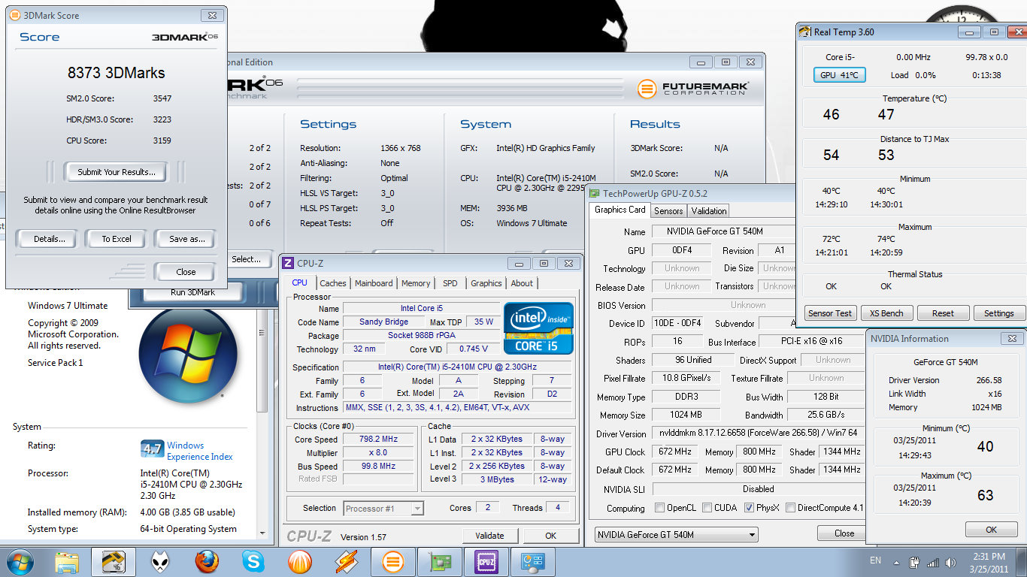The width and height of the screenshot is (1027, 577).
Task: Click the Windows Experience Index 4.7 badge
Action: [152, 449]
